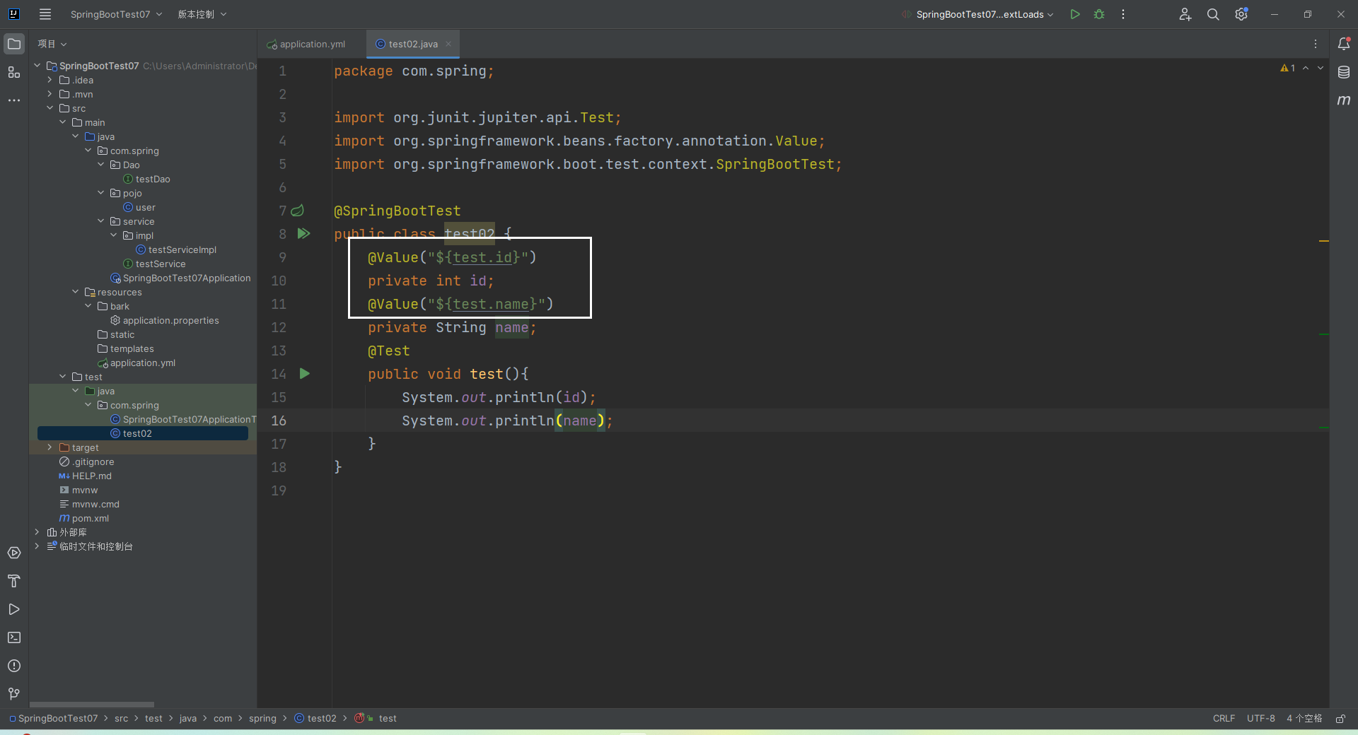Expand 外部库 node
This screenshot has width=1358, height=735.
pos(37,532)
